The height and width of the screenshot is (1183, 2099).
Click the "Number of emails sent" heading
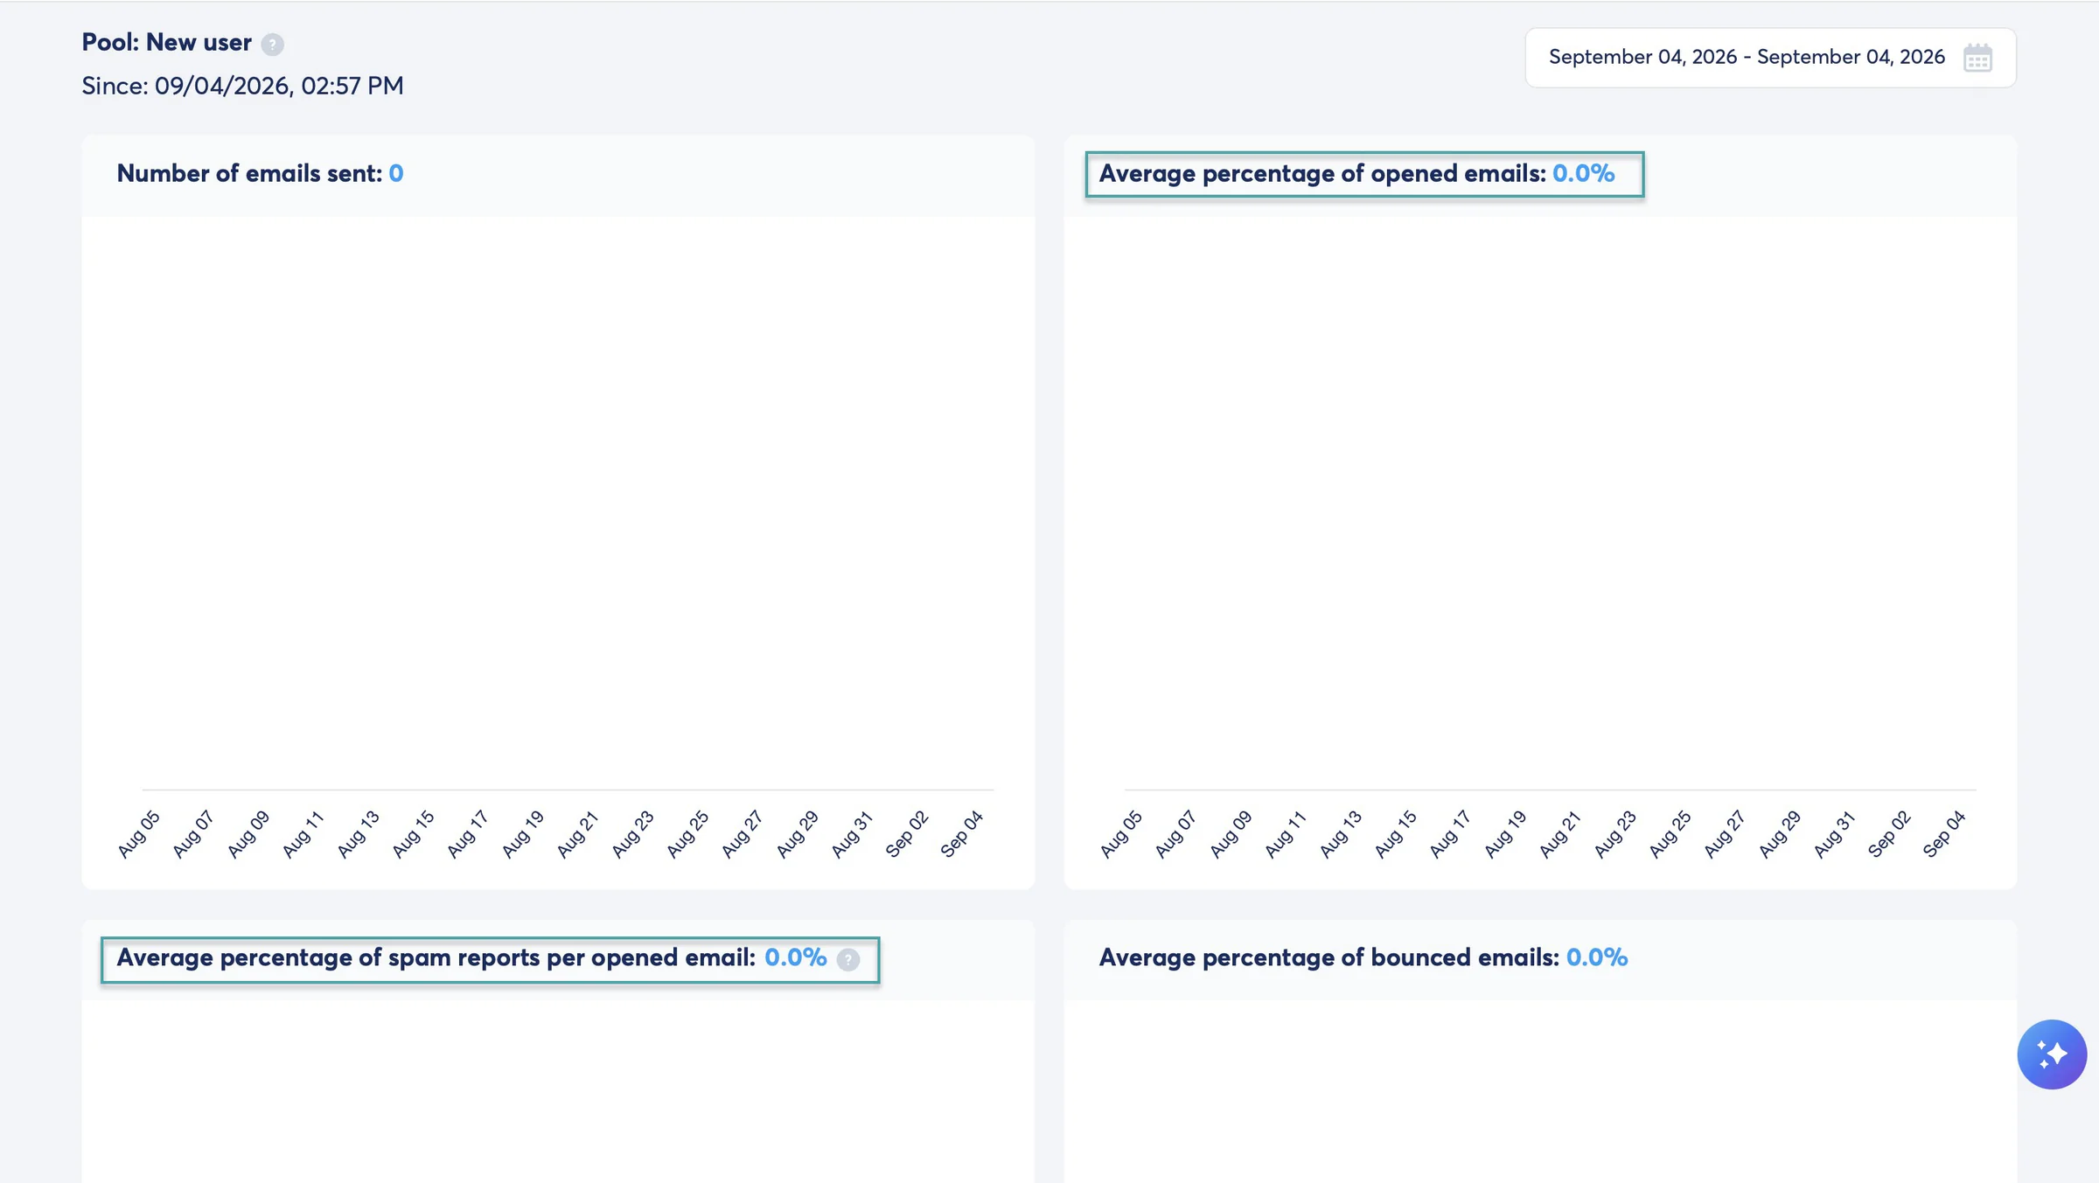point(249,173)
